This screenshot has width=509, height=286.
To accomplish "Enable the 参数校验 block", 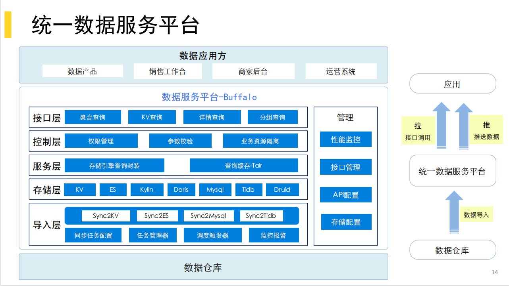I will [180, 141].
